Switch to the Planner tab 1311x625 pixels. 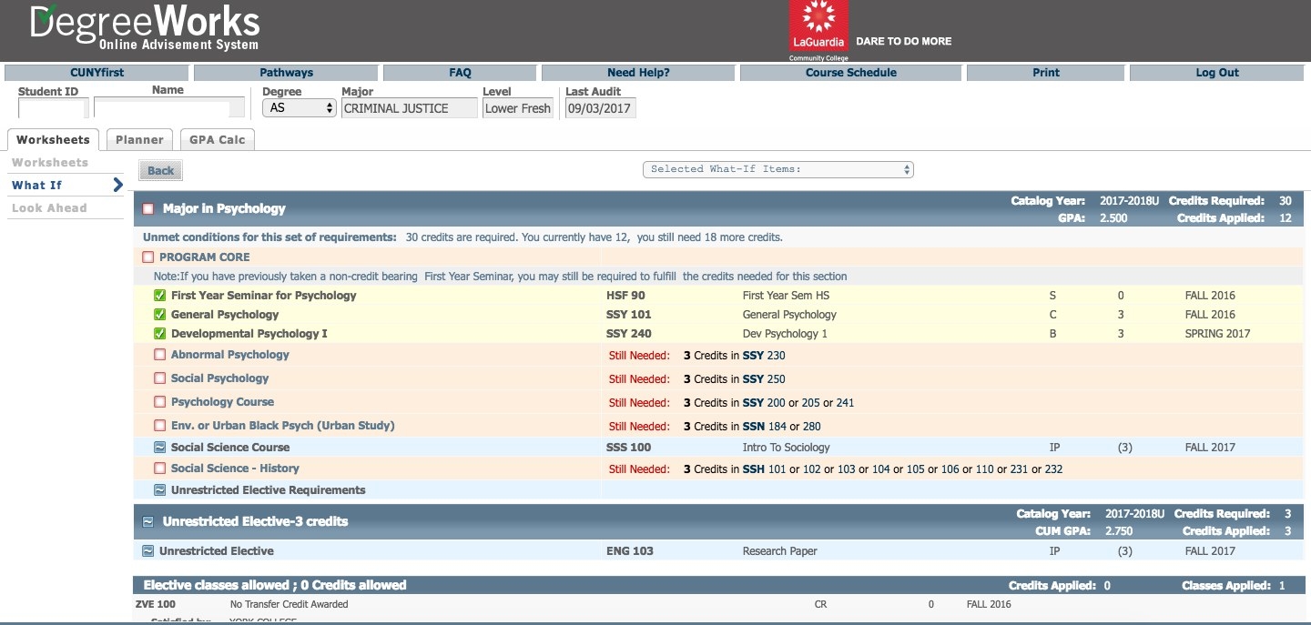pos(139,140)
